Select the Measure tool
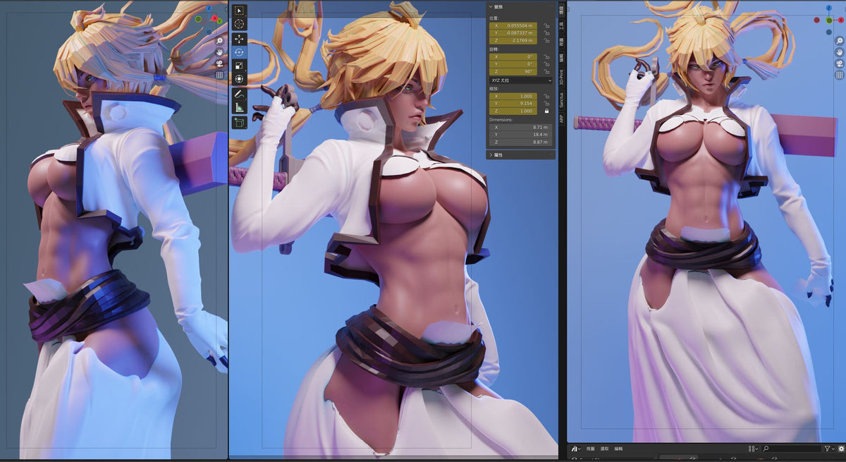The height and width of the screenshot is (462, 846). (239, 107)
